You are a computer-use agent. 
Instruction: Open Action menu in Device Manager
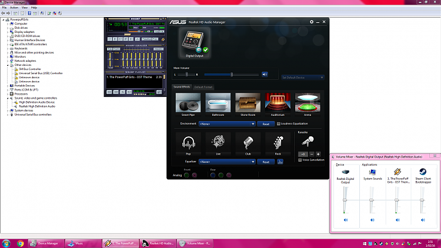pos(14,8)
